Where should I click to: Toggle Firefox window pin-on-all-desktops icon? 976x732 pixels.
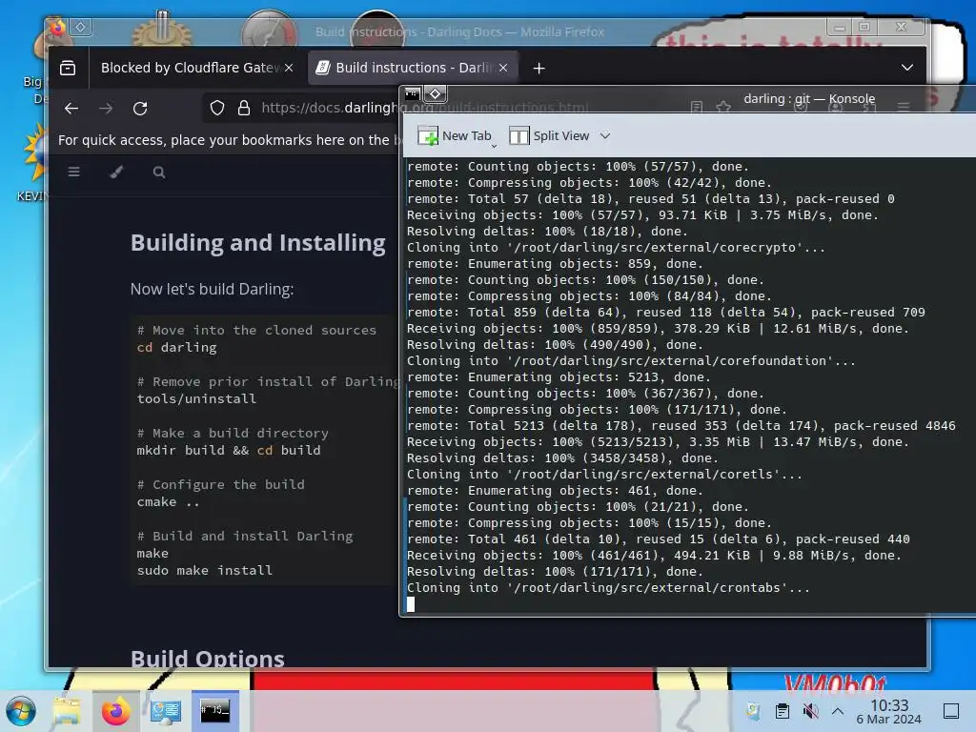click(80, 27)
